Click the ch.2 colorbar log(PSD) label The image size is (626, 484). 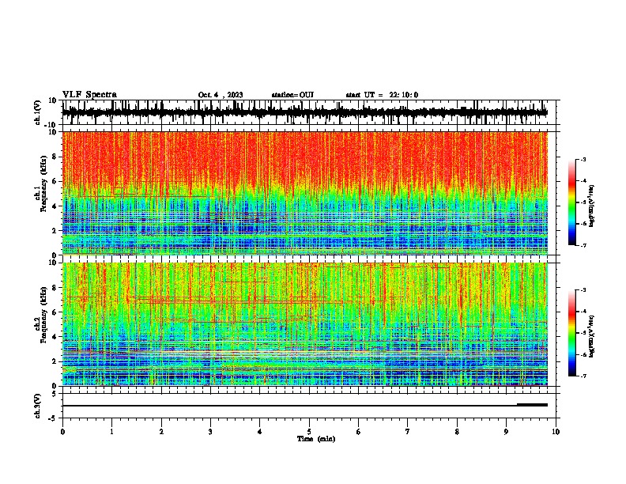pos(591,336)
